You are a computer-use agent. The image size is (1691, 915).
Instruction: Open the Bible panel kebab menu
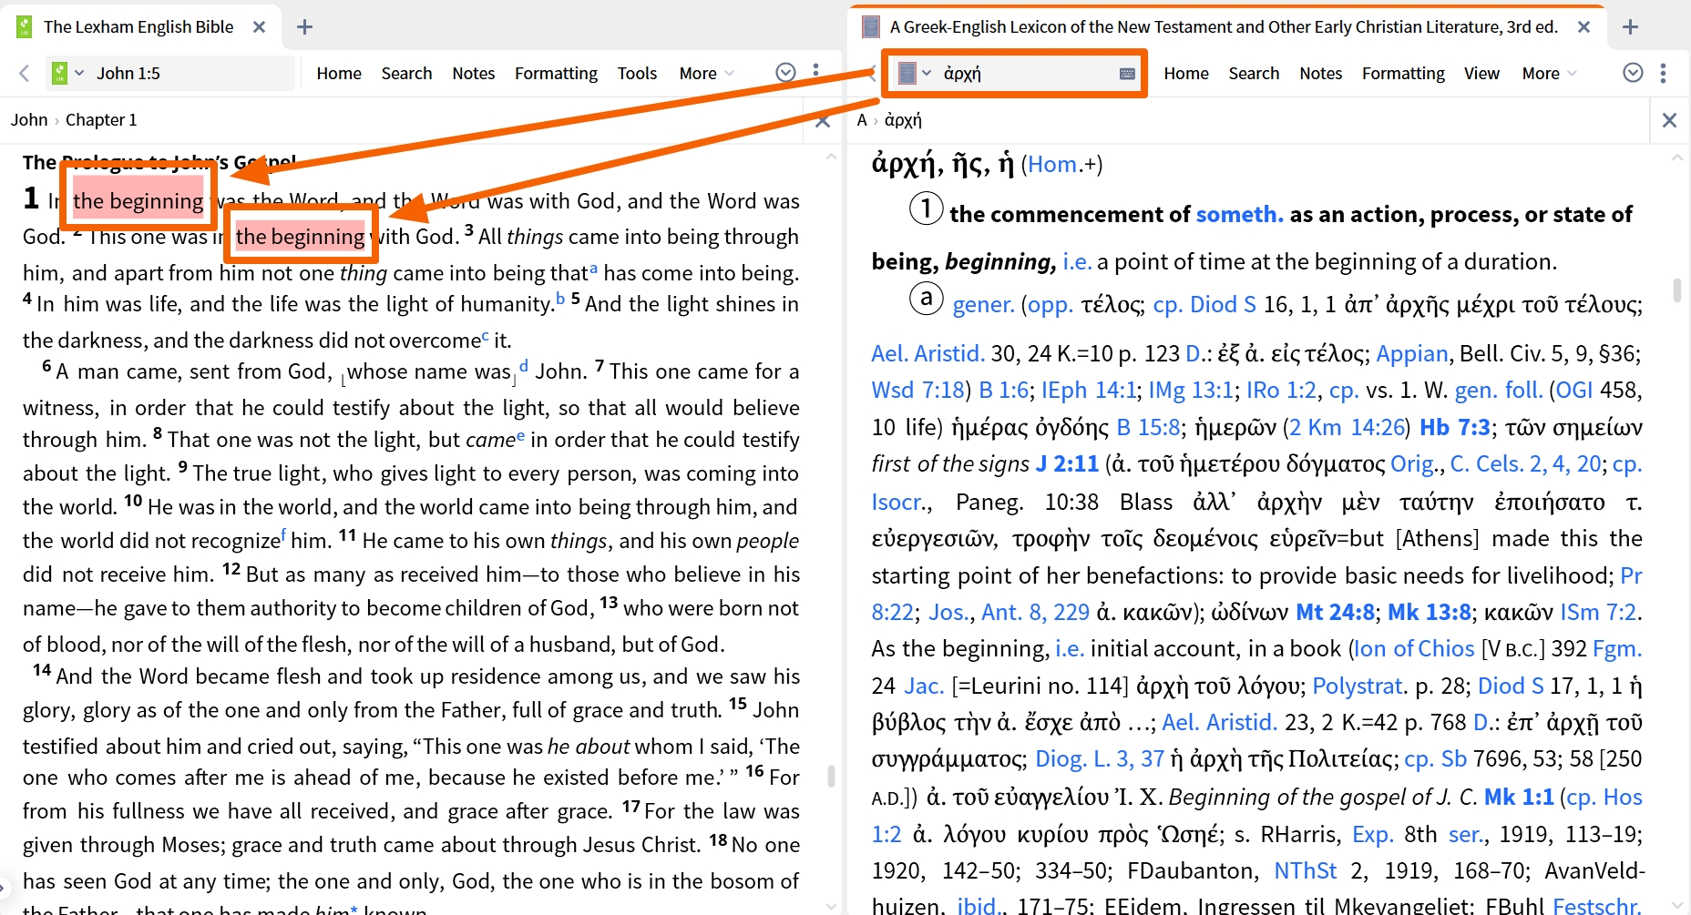[816, 73]
